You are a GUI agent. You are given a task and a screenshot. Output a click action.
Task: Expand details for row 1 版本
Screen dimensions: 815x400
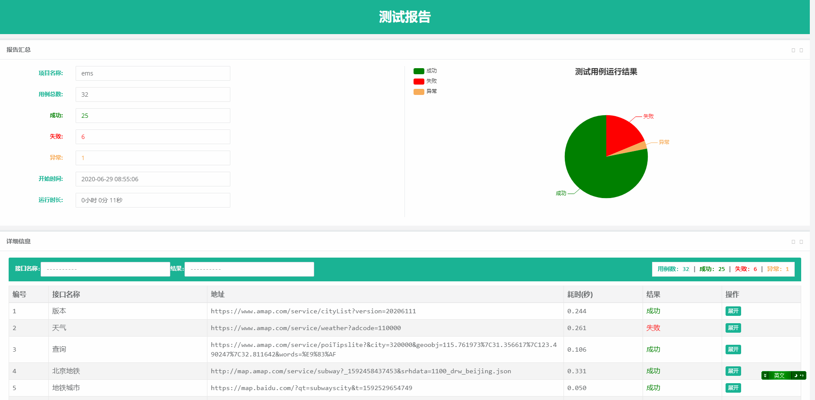coord(733,311)
